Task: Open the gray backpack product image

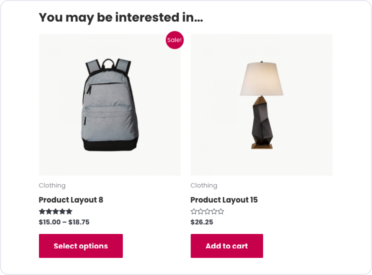Action: [110, 105]
